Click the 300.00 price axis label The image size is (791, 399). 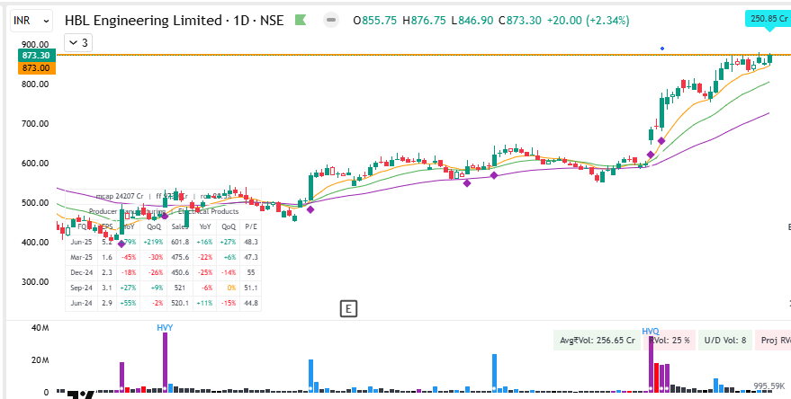click(35, 281)
